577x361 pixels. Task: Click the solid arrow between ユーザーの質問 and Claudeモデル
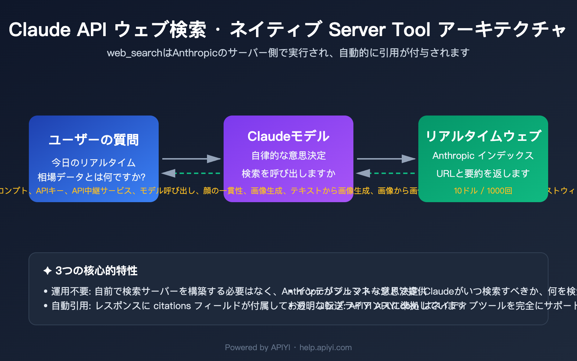191,158
